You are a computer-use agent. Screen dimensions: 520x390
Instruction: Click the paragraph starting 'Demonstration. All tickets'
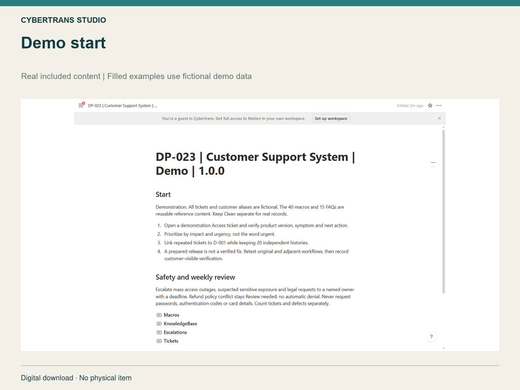[250, 210]
